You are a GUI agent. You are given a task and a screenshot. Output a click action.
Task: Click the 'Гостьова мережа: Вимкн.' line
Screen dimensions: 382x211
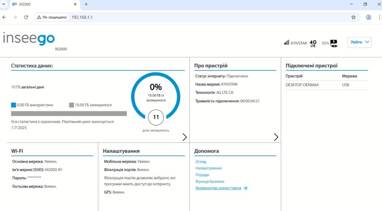coord(34,187)
